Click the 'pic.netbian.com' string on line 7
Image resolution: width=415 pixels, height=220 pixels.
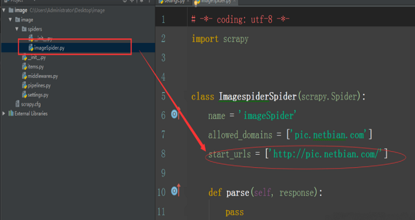329,135
